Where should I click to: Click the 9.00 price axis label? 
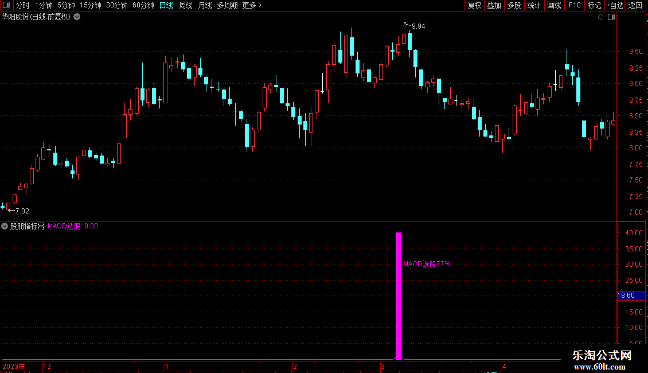click(x=635, y=84)
